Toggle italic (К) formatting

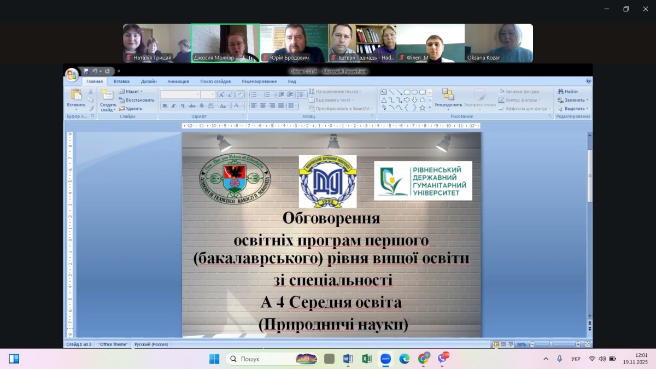point(173,106)
